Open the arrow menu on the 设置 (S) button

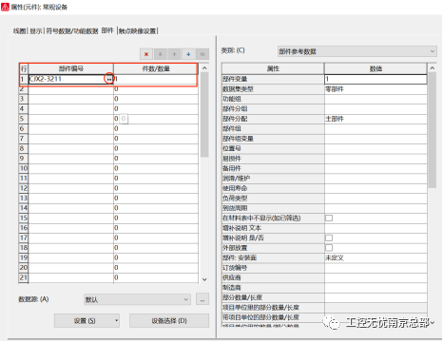tap(116, 321)
